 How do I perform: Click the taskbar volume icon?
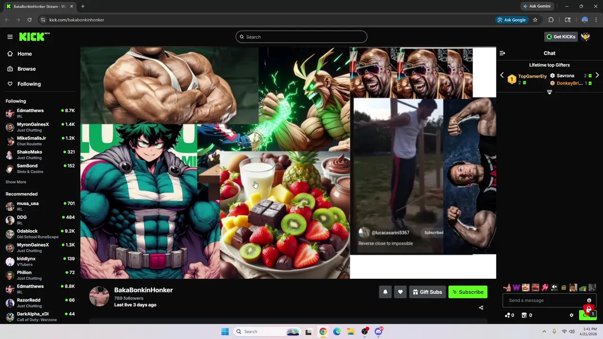click(x=572, y=331)
